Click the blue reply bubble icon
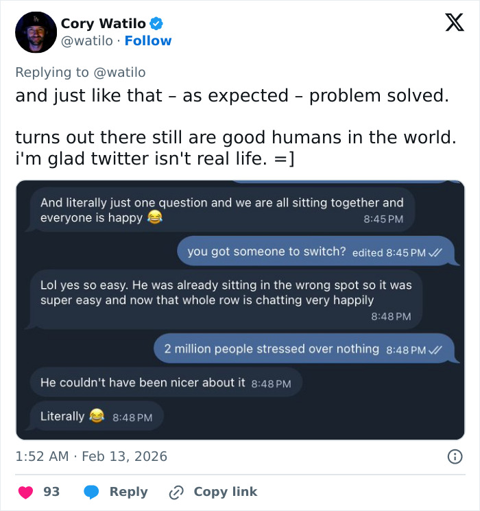This screenshot has width=480, height=511. point(91,492)
